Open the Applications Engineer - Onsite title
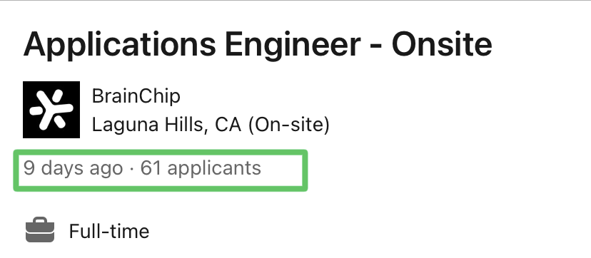Image resolution: width=591 pixels, height=258 pixels. tap(258, 44)
